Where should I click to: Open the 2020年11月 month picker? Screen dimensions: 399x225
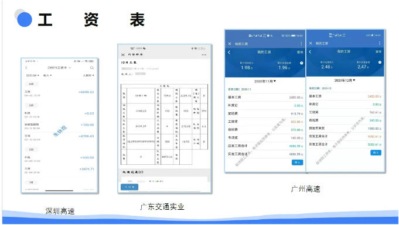[265, 81]
